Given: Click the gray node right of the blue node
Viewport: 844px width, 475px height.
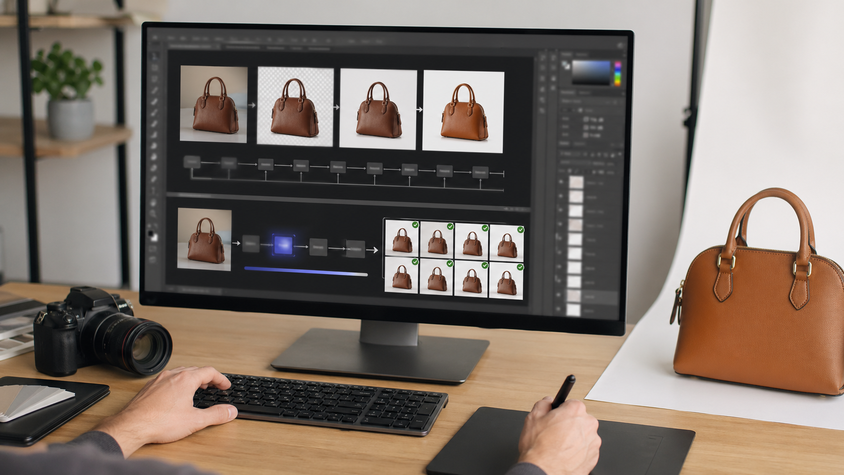Looking at the screenshot, I should (x=318, y=247).
